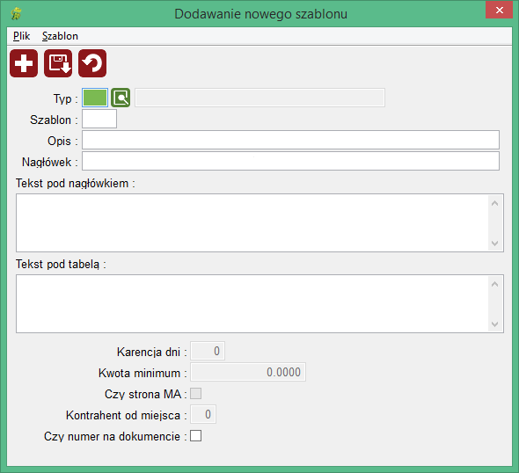519x473 pixels.
Task: Open the Plik menu
Action: click(21, 36)
